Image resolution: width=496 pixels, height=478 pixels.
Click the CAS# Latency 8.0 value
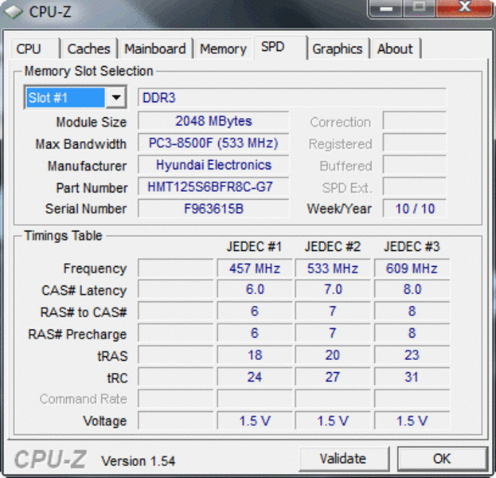pyautogui.click(x=412, y=289)
